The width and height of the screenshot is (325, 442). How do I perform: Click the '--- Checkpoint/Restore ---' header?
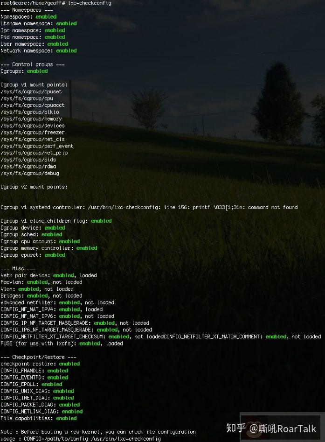pyautogui.click(x=39, y=357)
